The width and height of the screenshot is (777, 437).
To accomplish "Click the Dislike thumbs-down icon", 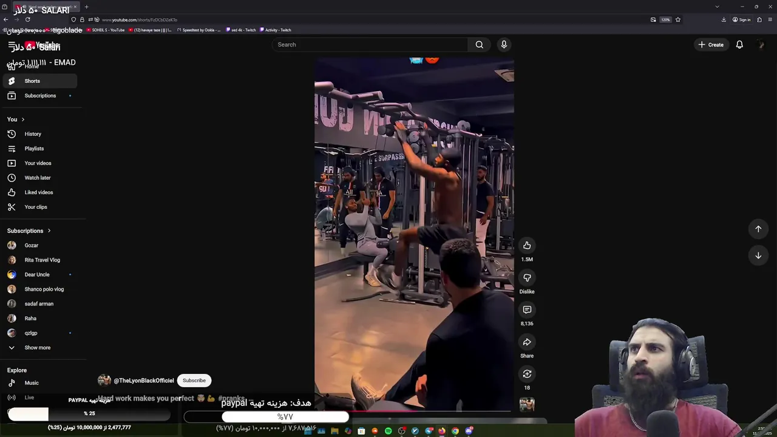I will pos(527,278).
